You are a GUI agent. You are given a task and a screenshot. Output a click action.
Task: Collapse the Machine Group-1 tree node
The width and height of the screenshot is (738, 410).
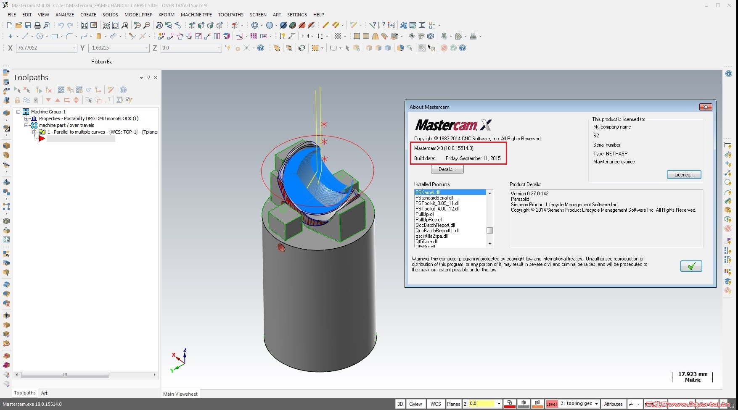click(19, 112)
